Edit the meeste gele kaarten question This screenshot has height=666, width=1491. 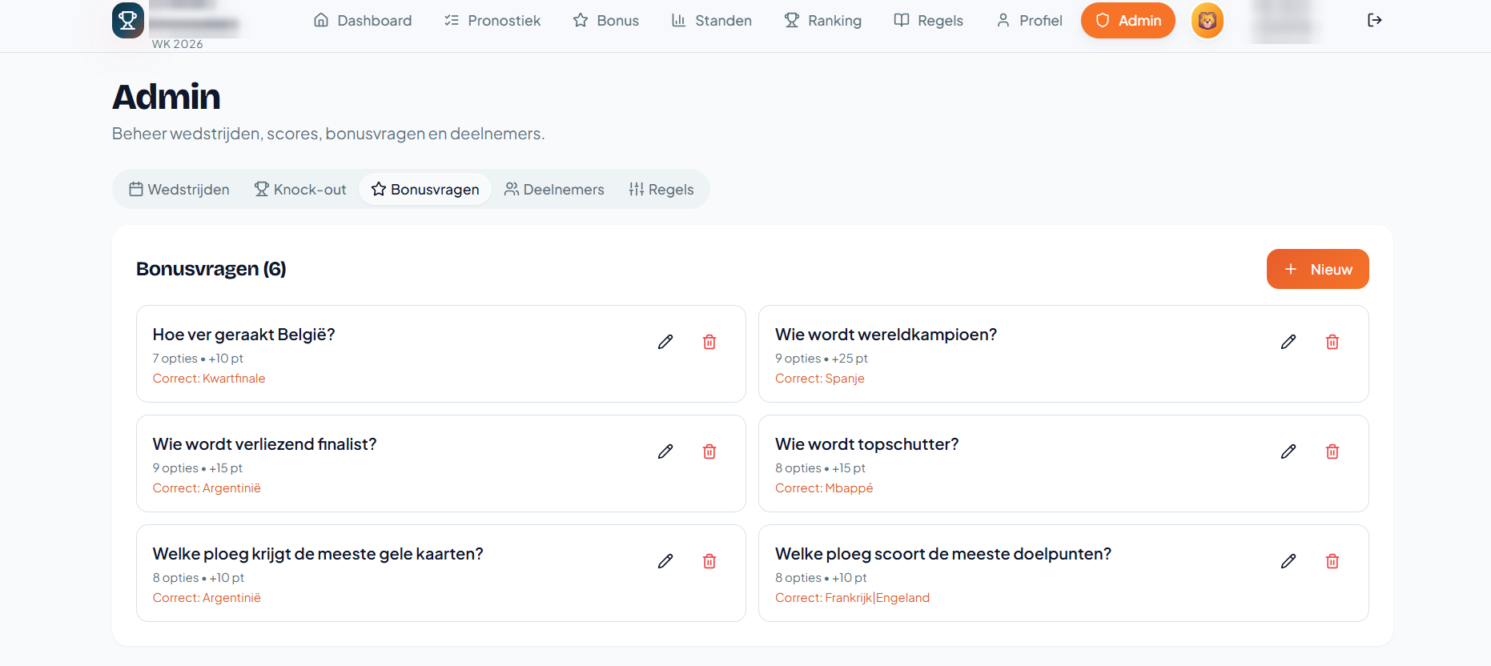pyautogui.click(x=665, y=561)
